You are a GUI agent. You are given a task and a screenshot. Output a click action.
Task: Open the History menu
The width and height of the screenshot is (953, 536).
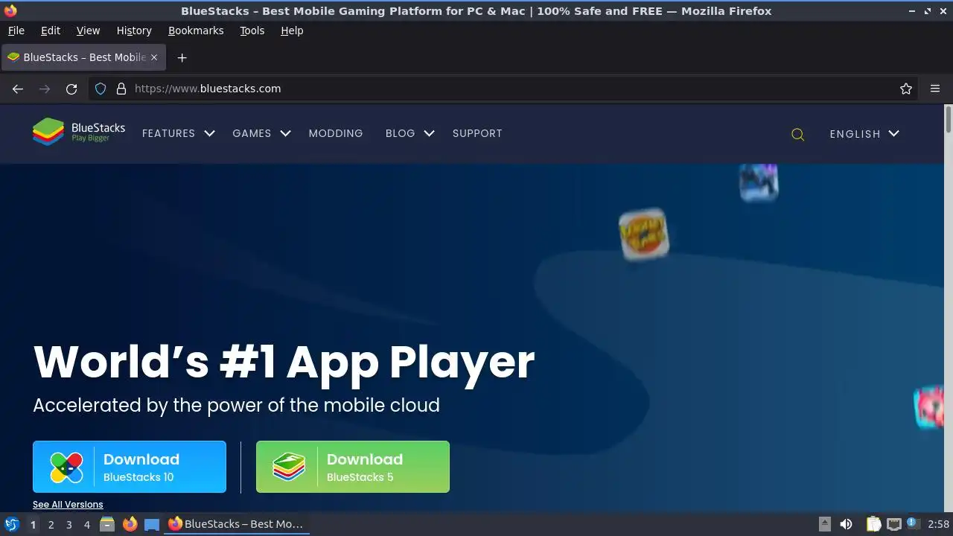[134, 31]
